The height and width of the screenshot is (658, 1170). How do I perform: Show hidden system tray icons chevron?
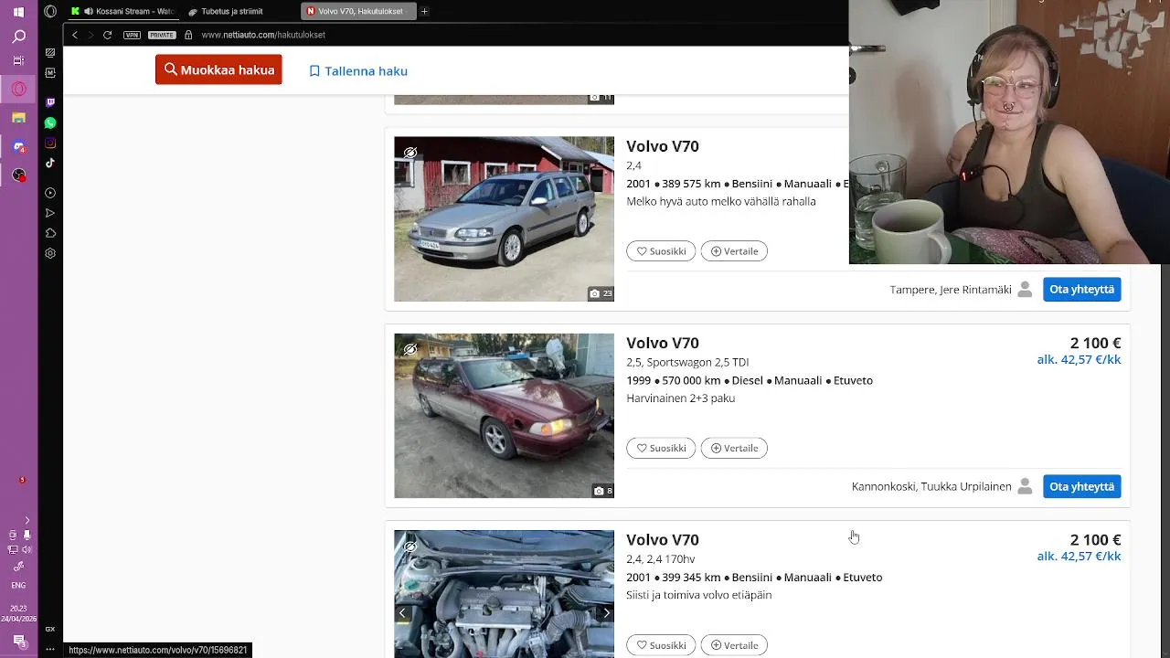coord(27,520)
